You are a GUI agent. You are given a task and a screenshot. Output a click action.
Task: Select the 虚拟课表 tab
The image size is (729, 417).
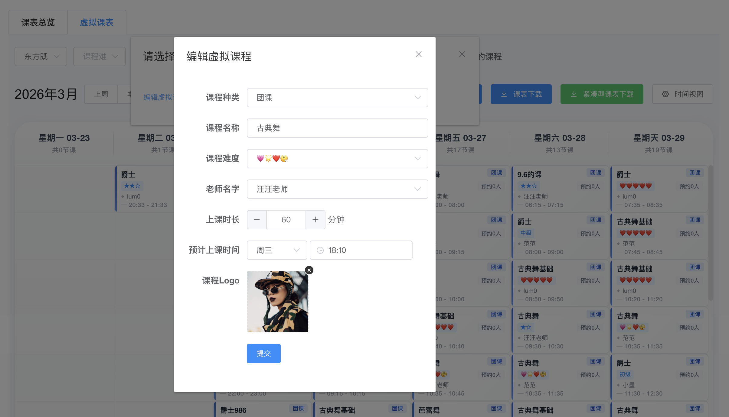tap(96, 22)
